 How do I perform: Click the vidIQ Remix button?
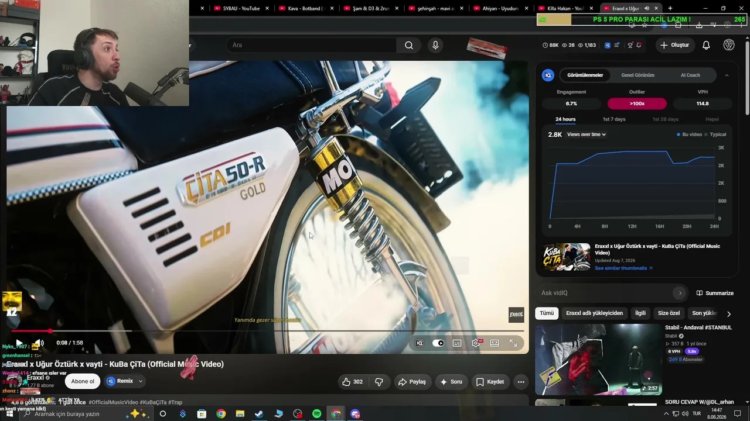120,381
